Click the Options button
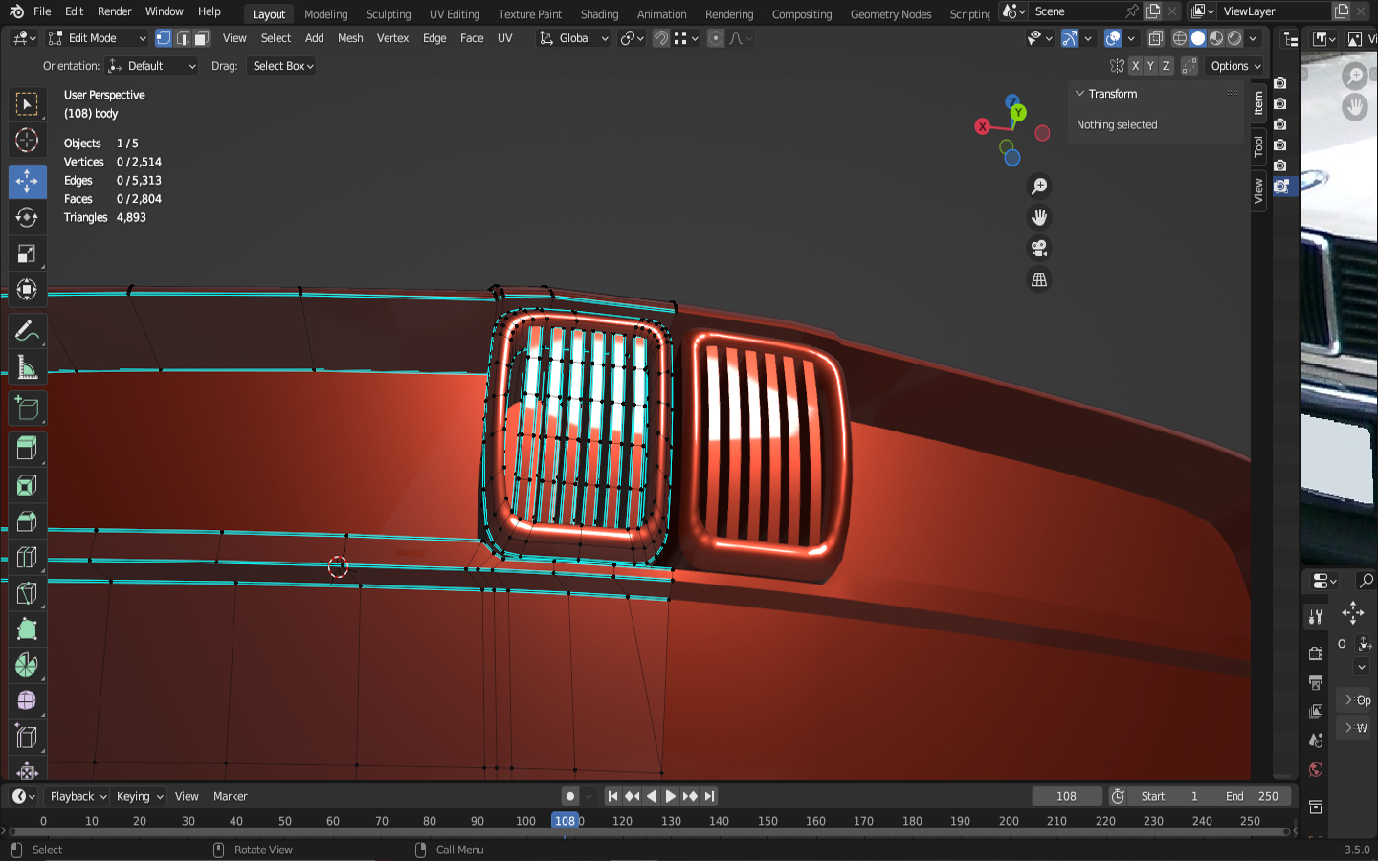This screenshot has width=1378, height=861. click(1235, 66)
